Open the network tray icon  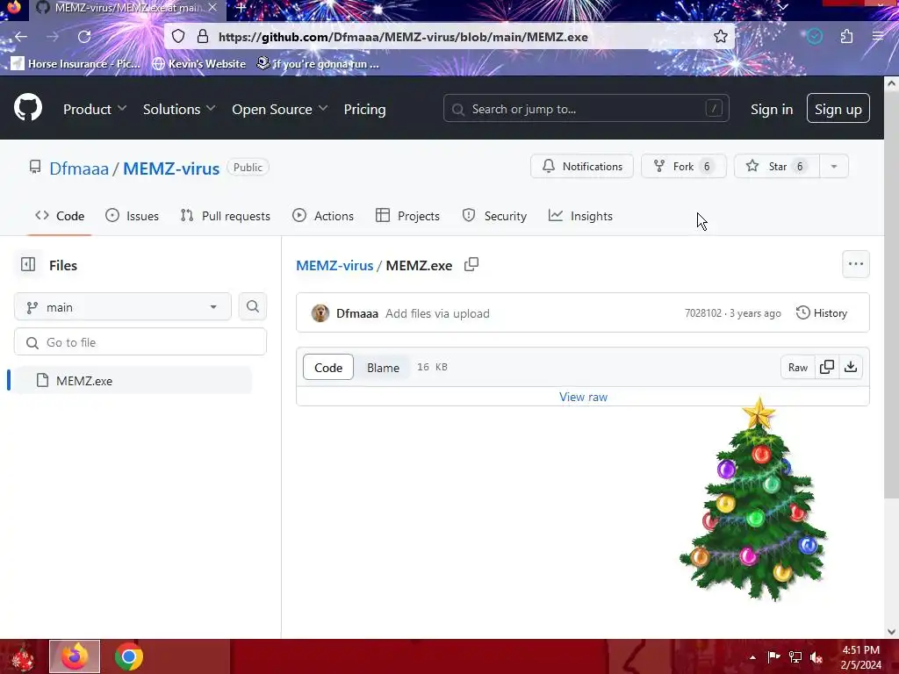pyautogui.click(x=795, y=657)
